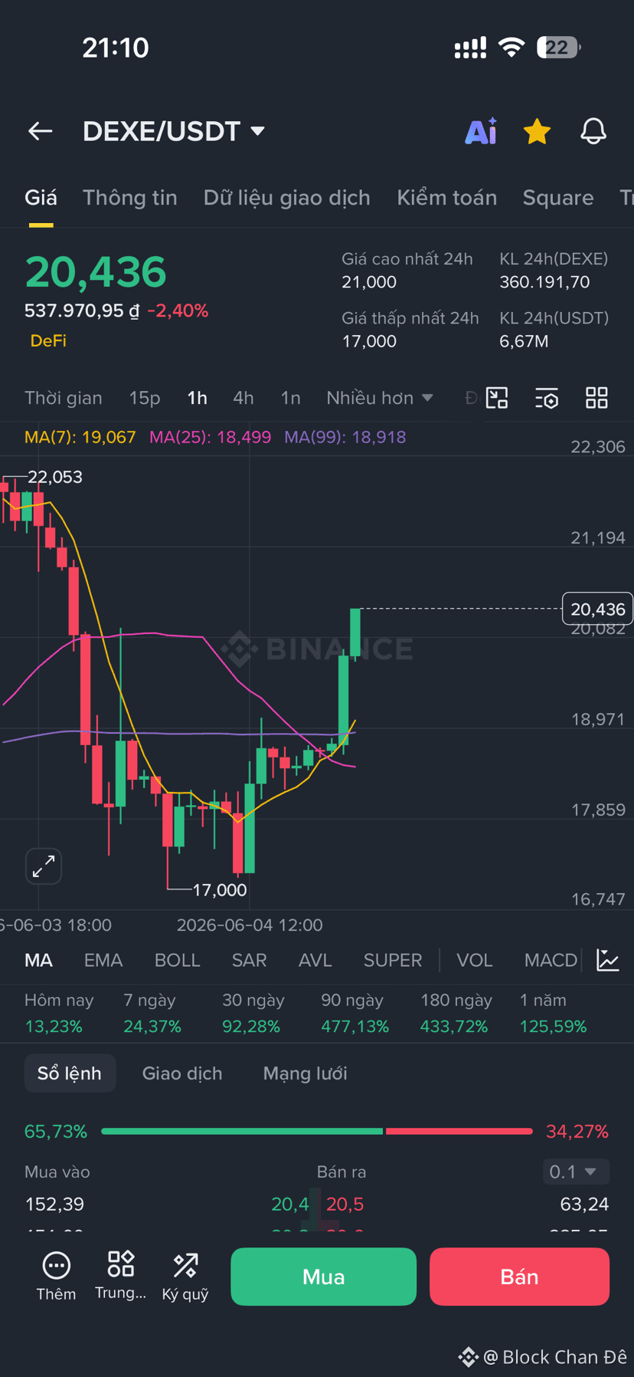
Task: Switch to the Giao dịch tab
Action: pyautogui.click(x=182, y=1073)
